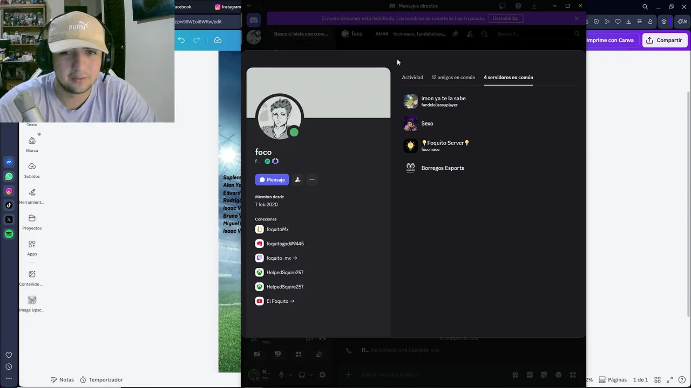Screen dimensions: 691x388
Task: Undo the last Canva action
Action: tap(181, 40)
